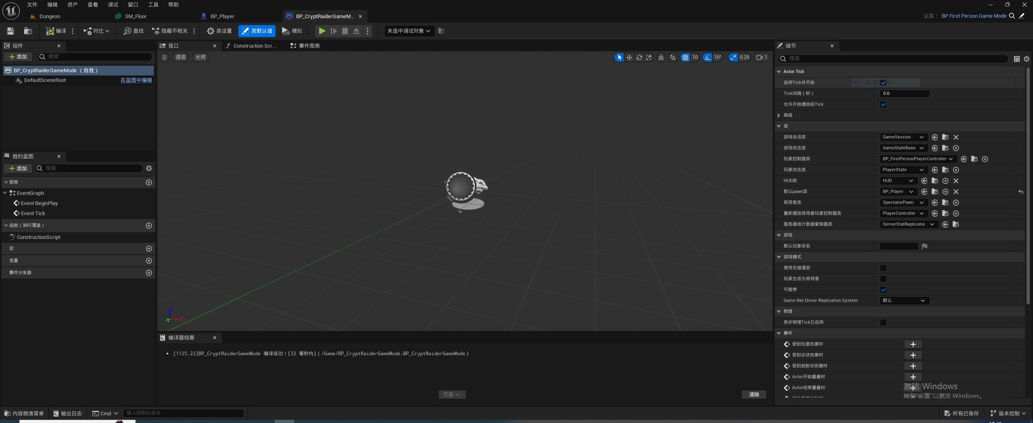Click the 查找 find button
1033x423 pixels.
coord(134,31)
